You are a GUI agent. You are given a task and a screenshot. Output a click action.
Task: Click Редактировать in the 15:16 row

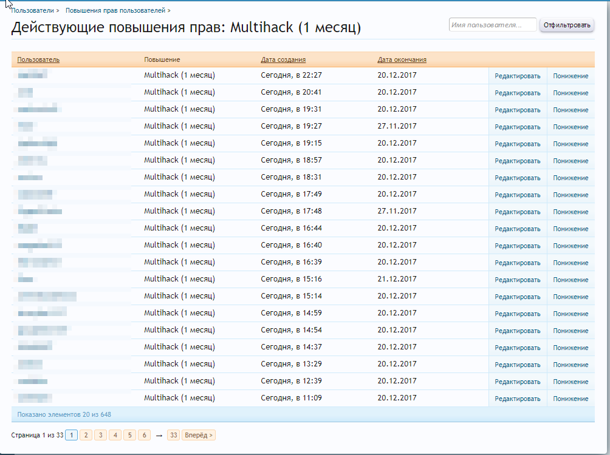pos(518,280)
